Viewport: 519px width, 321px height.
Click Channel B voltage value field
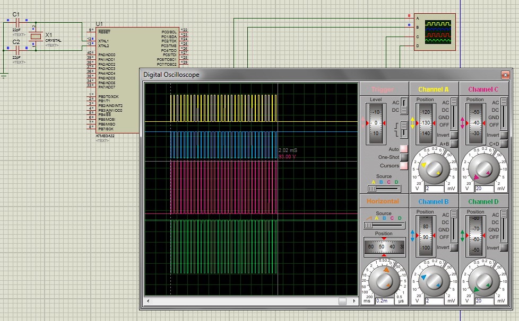pos(434,301)
